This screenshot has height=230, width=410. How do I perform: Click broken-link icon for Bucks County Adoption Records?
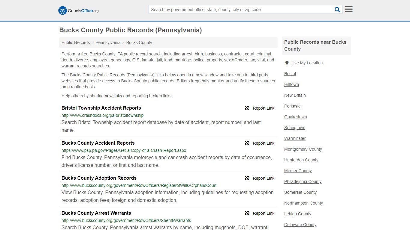(x=247, y=178)
